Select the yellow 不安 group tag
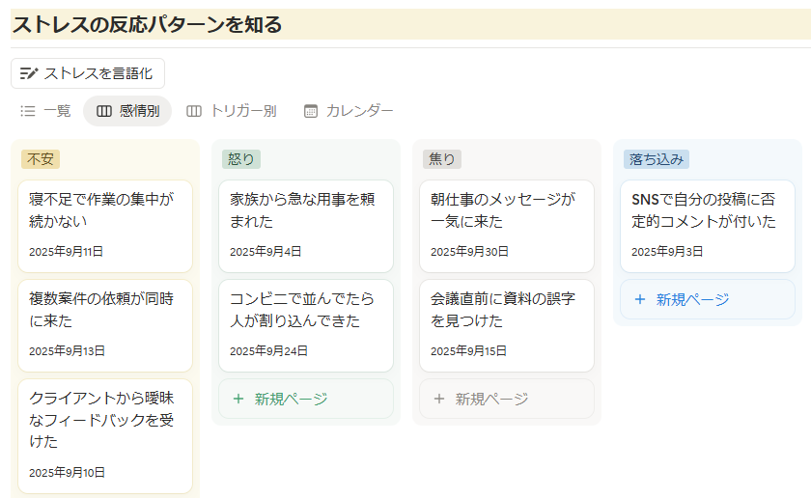The width and height of the screenshot is (811, 498). [x=41, y=159]
